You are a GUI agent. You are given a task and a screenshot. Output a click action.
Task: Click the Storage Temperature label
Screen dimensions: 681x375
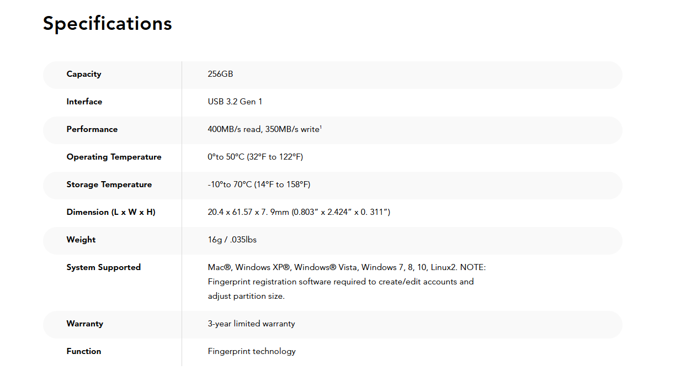(109, 184)
